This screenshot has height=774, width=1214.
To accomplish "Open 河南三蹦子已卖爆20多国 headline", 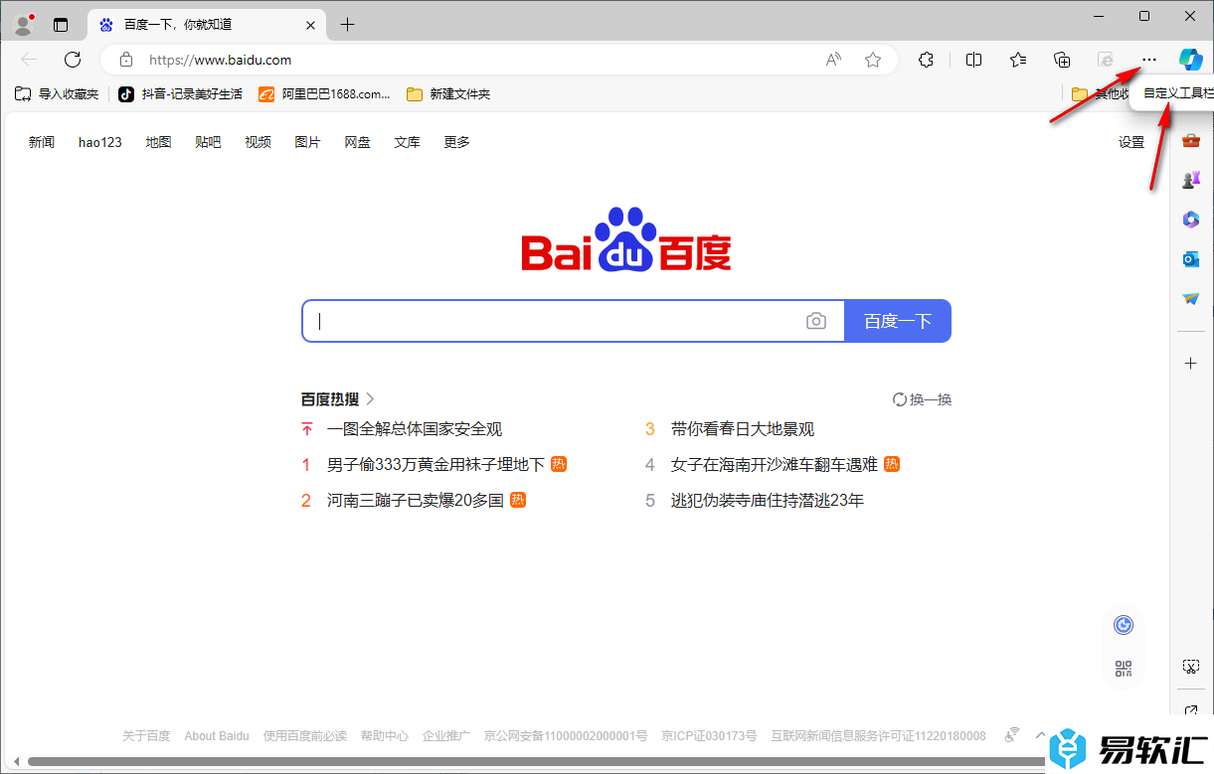I will [416, 500].
